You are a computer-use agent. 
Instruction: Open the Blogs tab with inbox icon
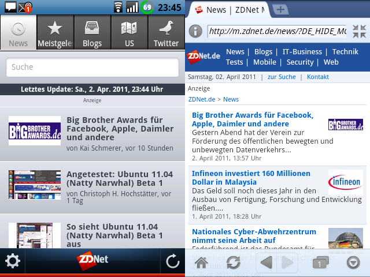click(x=92, y=32)
